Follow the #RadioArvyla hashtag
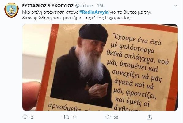Viewport: 183px width, 123px height. pos(94,12)
